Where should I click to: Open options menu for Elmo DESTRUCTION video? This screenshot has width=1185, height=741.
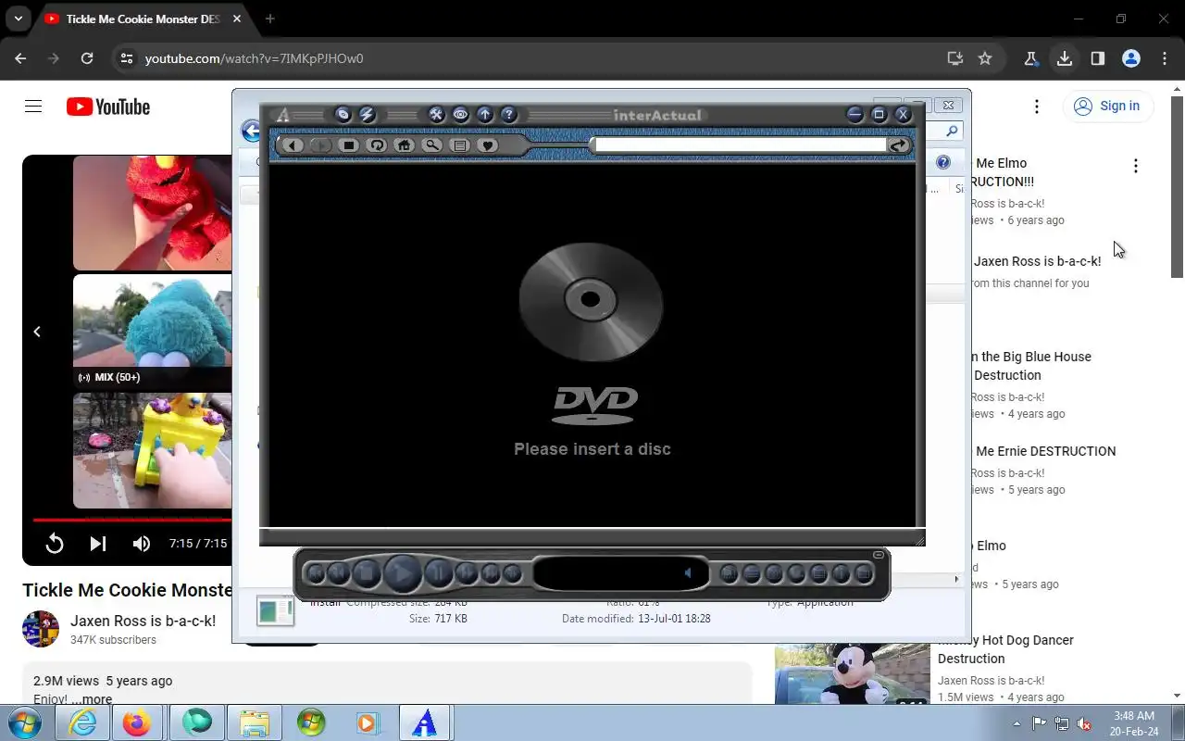pyautogui.click(x=1136, y=166)
